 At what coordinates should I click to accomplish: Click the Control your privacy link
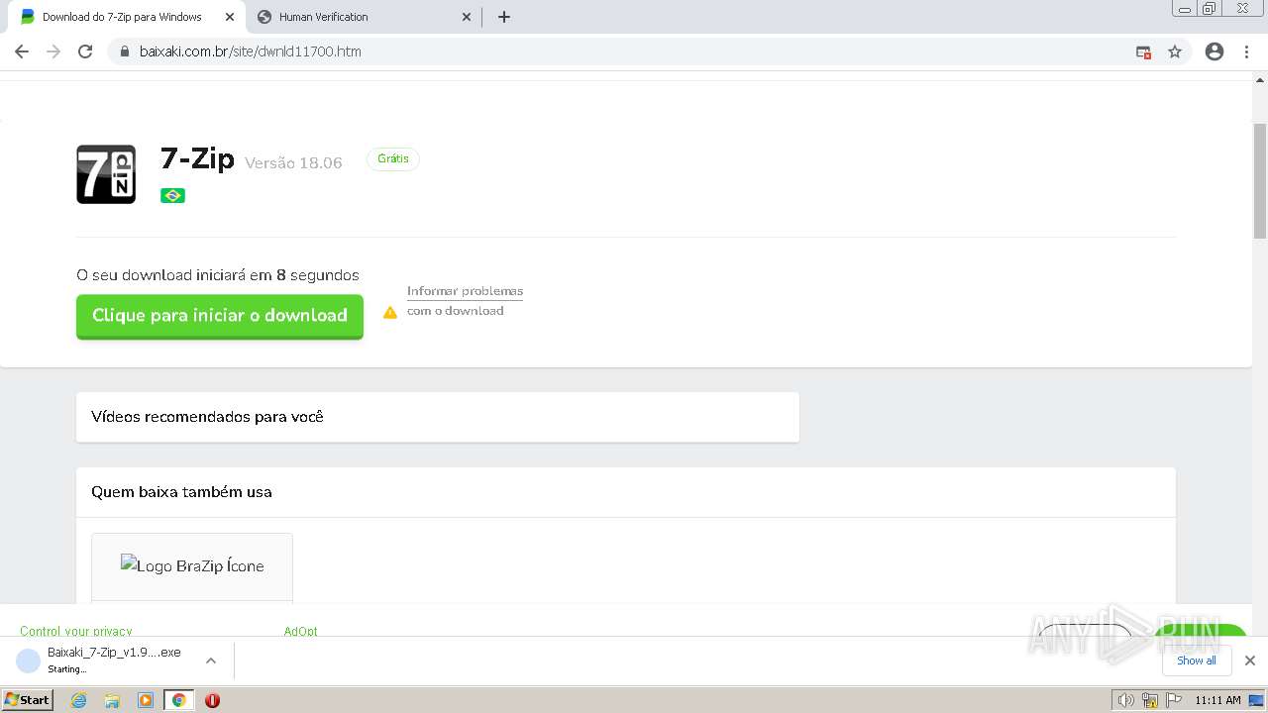76,631
